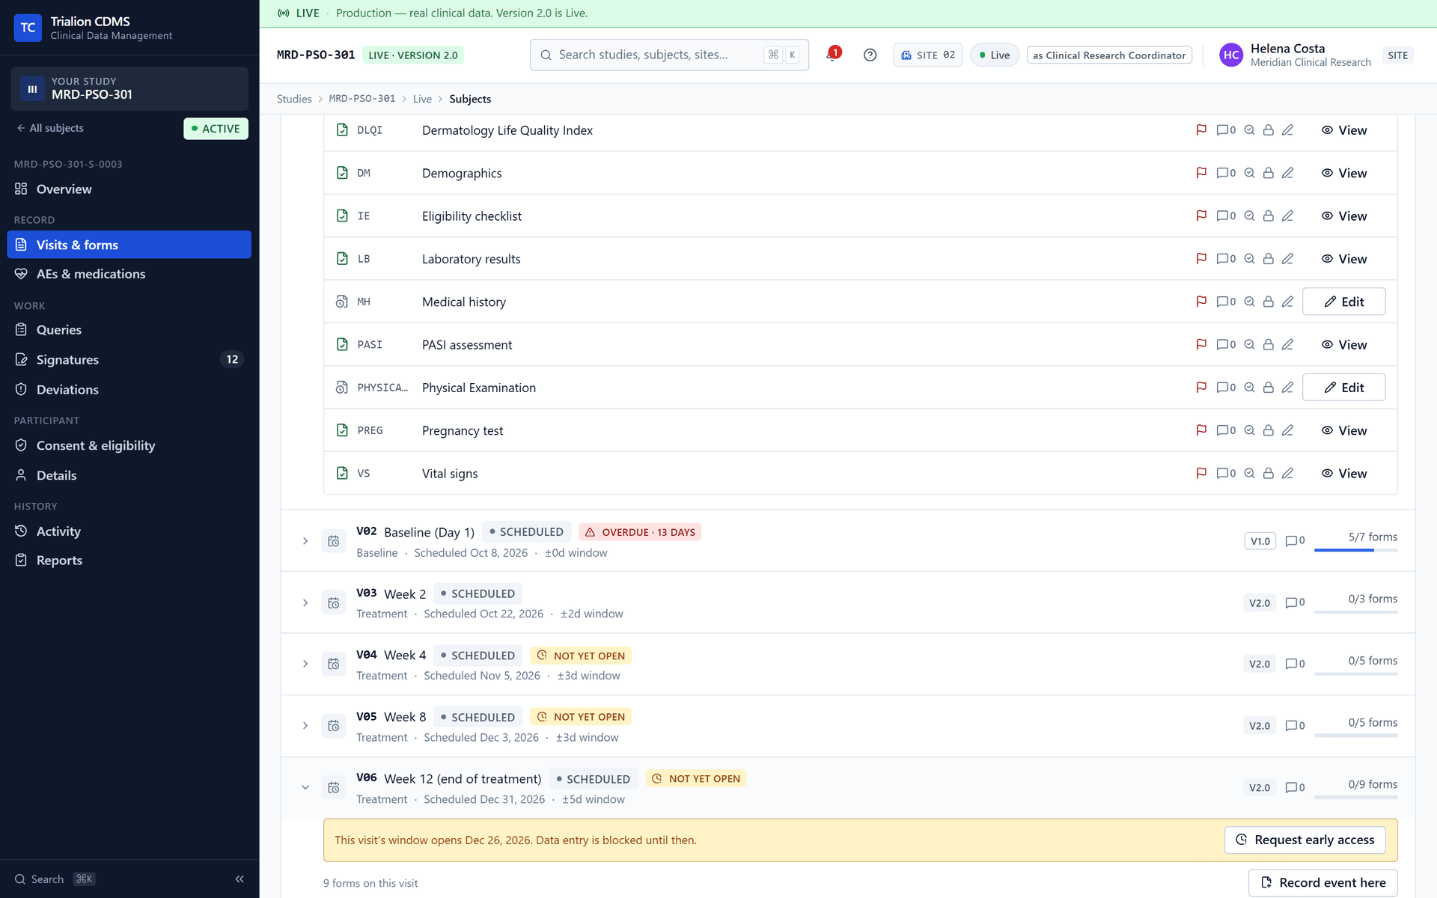Expand the V02 Baseline (Day 1) visit
The height and width of the screenshot is (898, 1437).
click(305, 540)
